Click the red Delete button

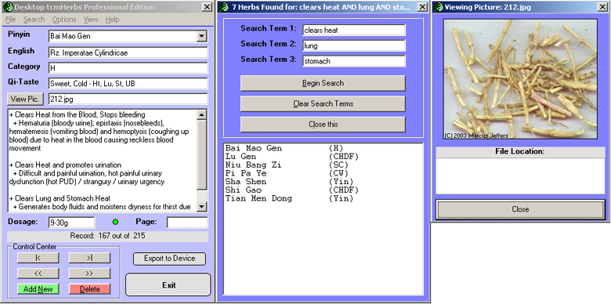89,289
